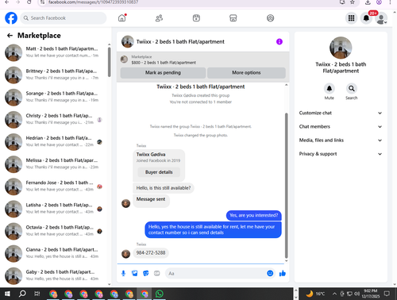Open Matt's apartment conversation
The width and height of the screenshot is (397, 300).
pyautogui.click(x=54, y=52)
